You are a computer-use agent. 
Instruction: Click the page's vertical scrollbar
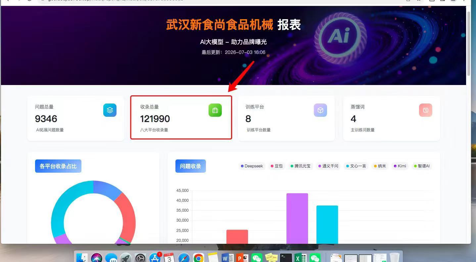coord(468,43)
